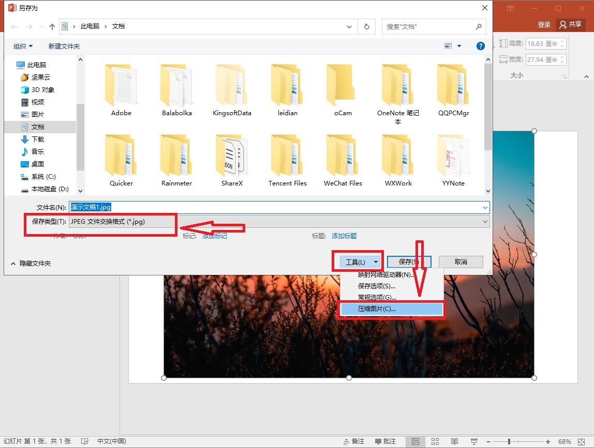The image size is (594, 448).
Task: Select 桌面 in the navigation tree
Action: tap(32, 164)
